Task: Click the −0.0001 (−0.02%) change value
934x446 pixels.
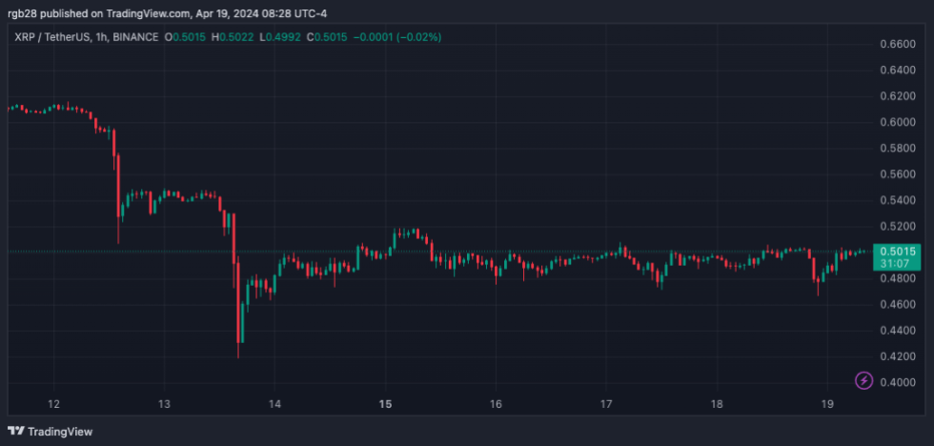Action: click(400, 37)
